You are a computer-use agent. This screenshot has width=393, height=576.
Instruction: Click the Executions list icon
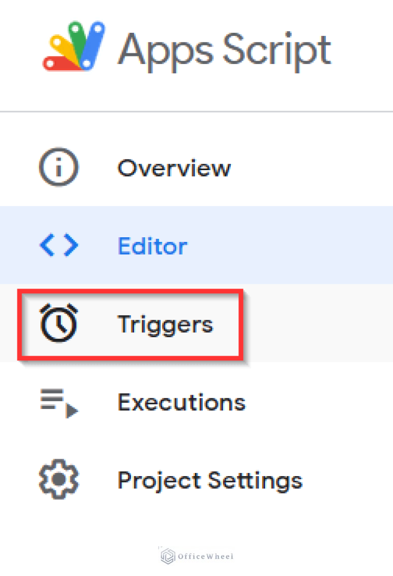pyautogui.click(x=58, y=402)
